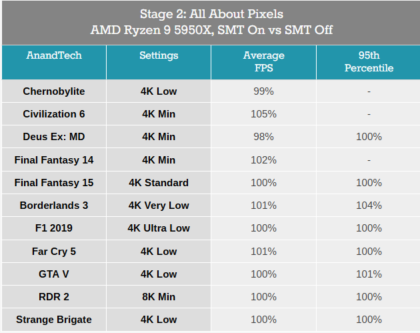Image resolution: width=420 pixels, height=333 pixels.
Task: Select the GTA V row label
Action: [x=54, y=274]
